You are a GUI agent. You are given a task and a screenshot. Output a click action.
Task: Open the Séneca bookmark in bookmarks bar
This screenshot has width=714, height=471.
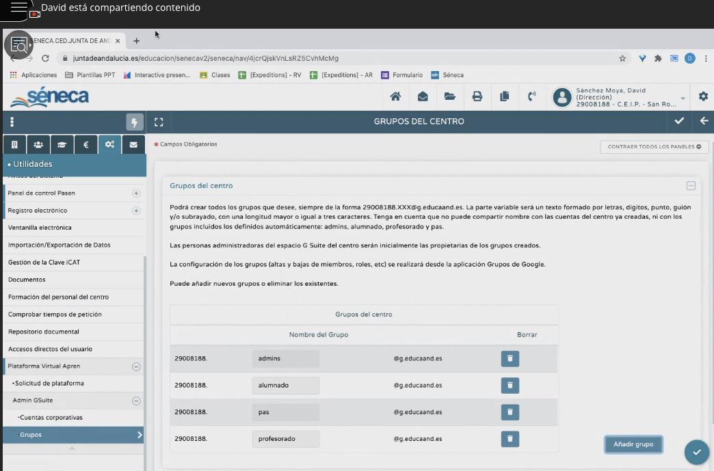tap(447, 75)
